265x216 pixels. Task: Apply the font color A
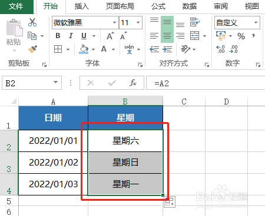(104, 49)
